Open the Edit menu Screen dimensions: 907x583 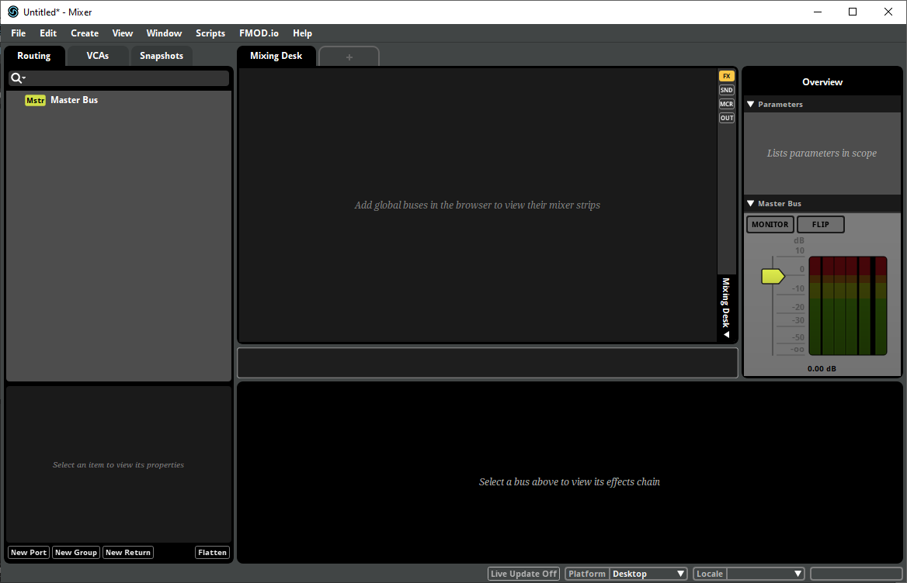48,33
